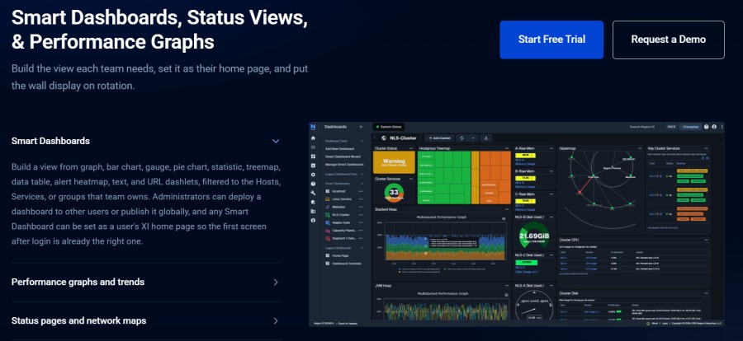The image size is (743, 341).
Task: Collapse Smart Dashboards group chevron in preview sidebar
Action: tap(362, 184)
